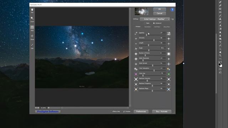The image size is (228, 128).
Task: Open the Preferences dialog
Action: pyautogui.click(x=141, y=111)
